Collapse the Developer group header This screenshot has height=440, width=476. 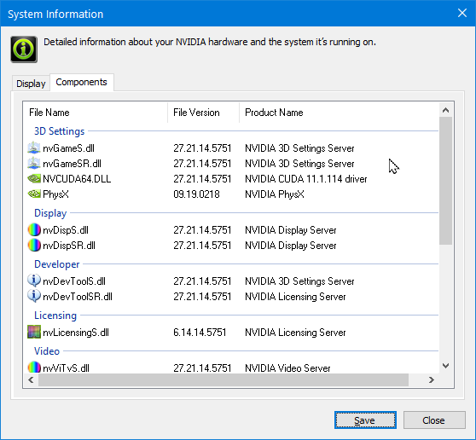click(57, 264)
